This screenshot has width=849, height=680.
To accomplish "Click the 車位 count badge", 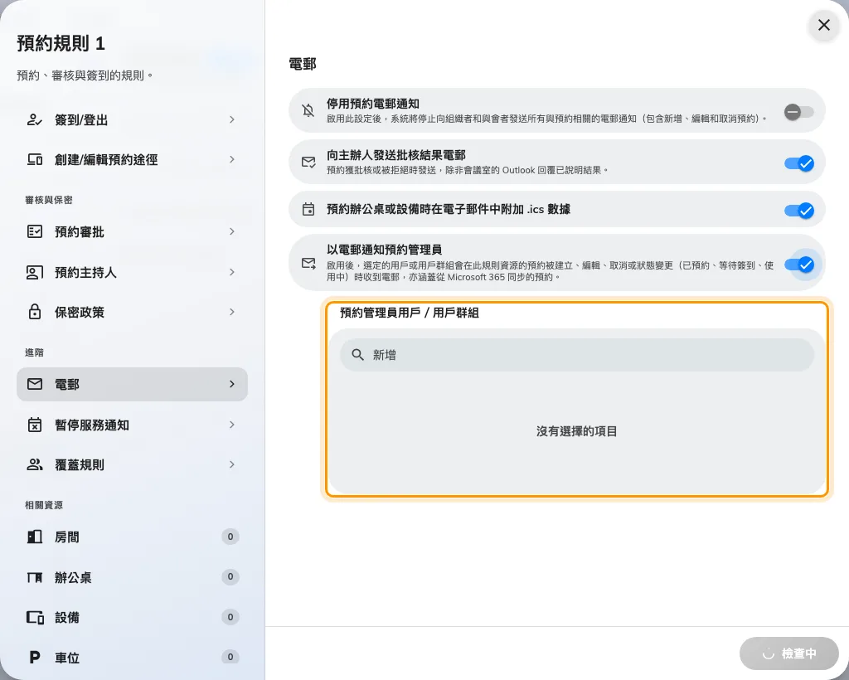I will click(230, 657).
